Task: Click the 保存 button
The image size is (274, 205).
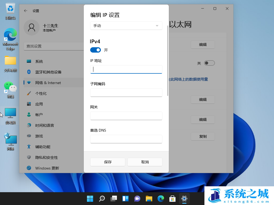Action: 108,162
